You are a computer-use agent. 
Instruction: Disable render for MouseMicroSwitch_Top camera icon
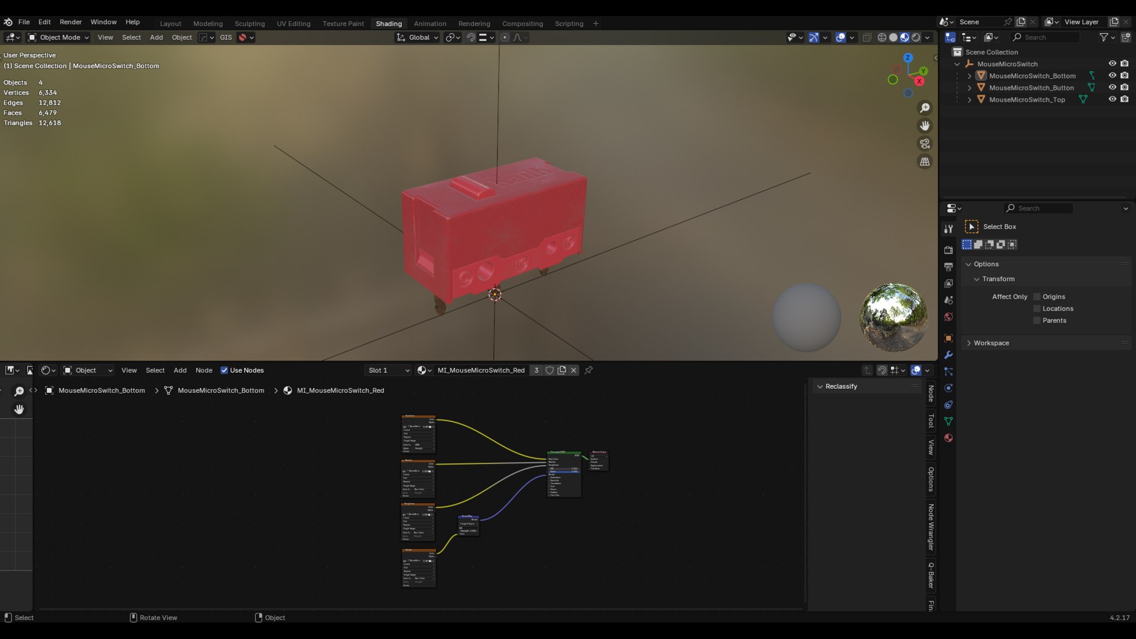(x=1124, y=99)
